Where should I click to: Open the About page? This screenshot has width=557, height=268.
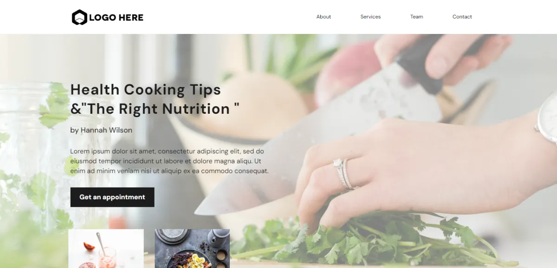tap(324, 17)
